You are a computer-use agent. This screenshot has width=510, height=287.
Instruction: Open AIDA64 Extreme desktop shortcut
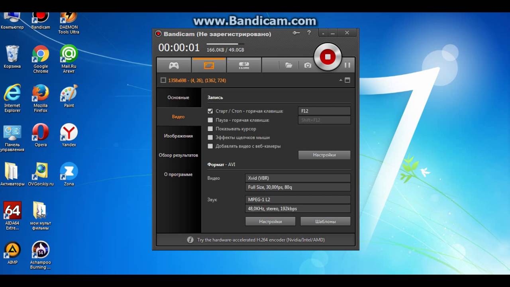click(12, 216)
